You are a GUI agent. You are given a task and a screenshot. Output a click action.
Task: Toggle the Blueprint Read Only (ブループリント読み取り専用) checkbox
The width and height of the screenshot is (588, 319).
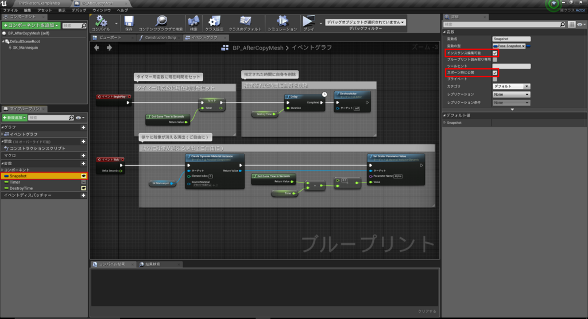495,60
